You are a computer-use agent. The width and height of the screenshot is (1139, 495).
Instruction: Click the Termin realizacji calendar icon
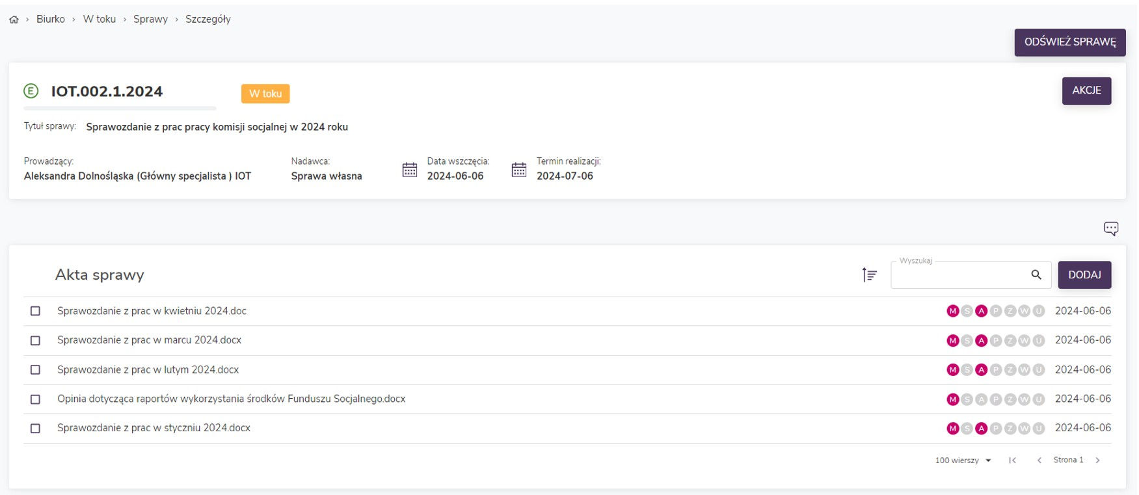519,170
